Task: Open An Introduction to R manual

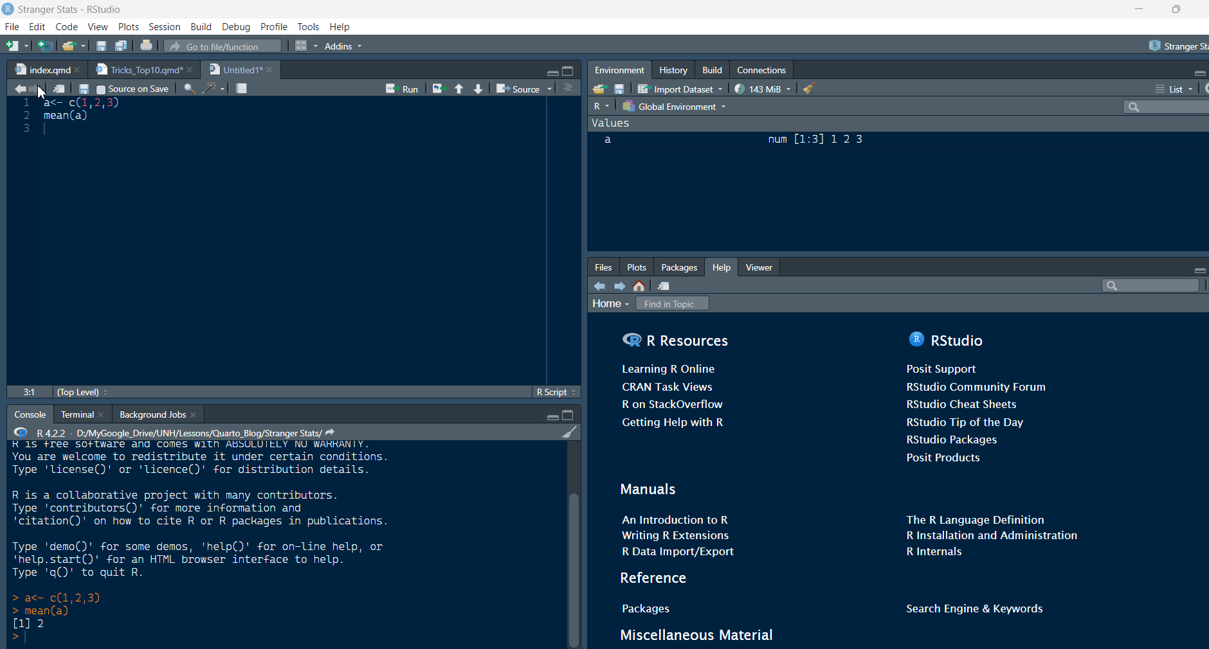Action: coord(675,520)
